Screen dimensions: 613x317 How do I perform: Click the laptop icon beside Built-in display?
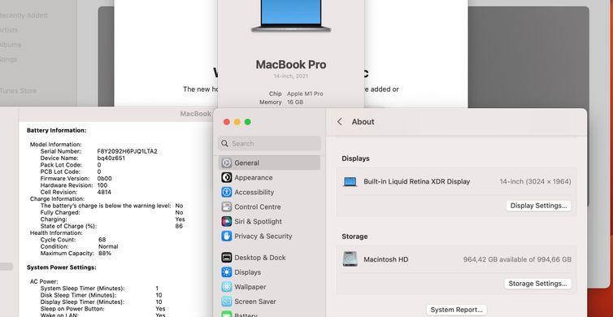pos(350,182)
